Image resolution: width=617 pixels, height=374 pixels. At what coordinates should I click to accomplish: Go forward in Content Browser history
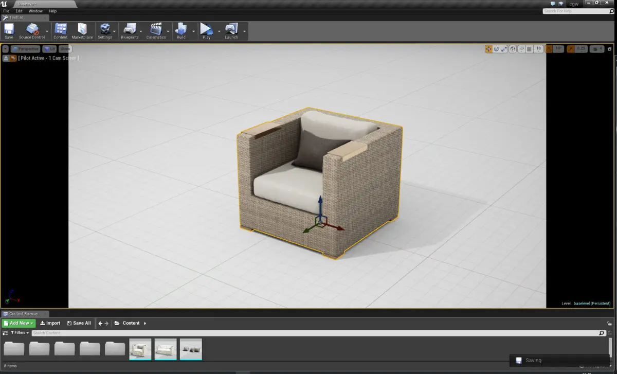coord(106,323)
